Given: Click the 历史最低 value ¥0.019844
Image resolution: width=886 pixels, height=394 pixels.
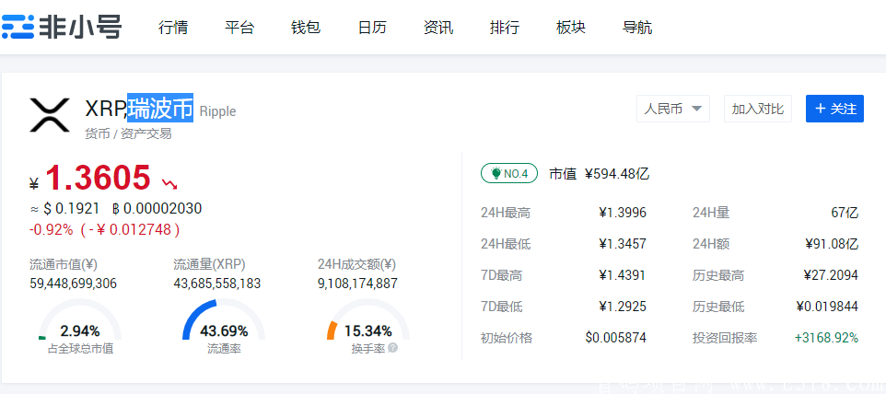Looking at the screenshot, I should pyautogui.click(x=827, y=307).
